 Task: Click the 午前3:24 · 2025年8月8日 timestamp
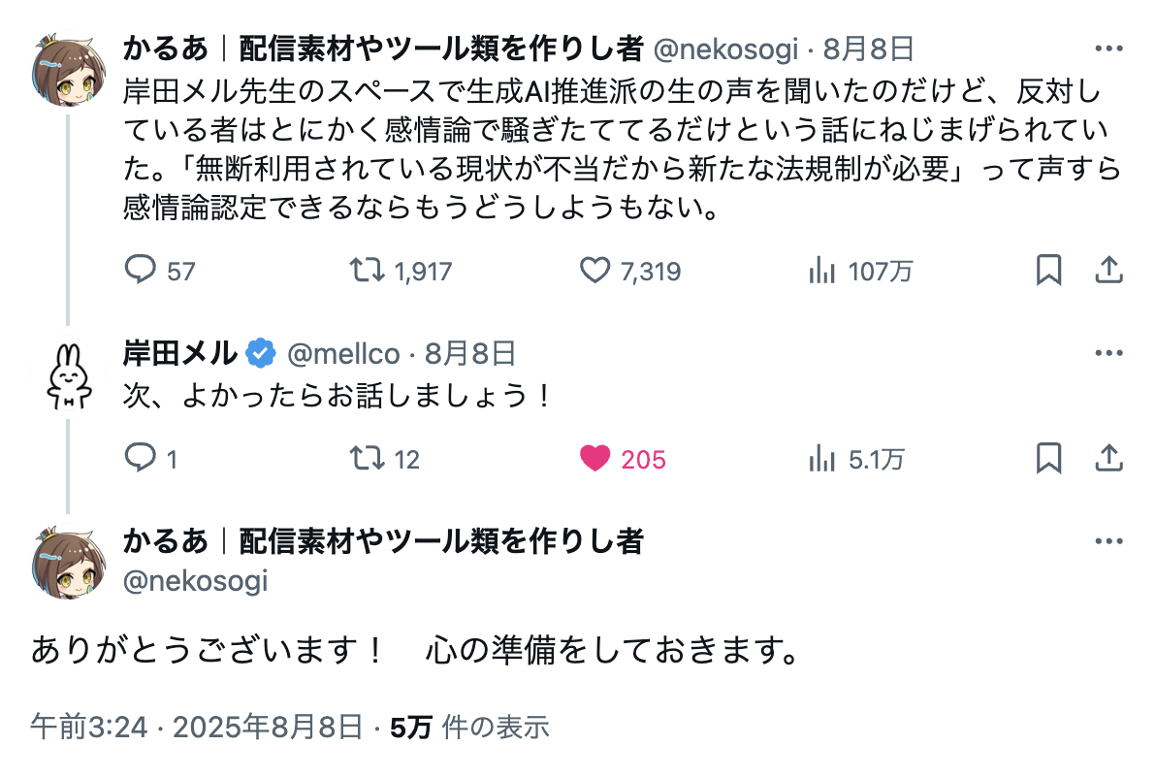[x=196, y=727]
